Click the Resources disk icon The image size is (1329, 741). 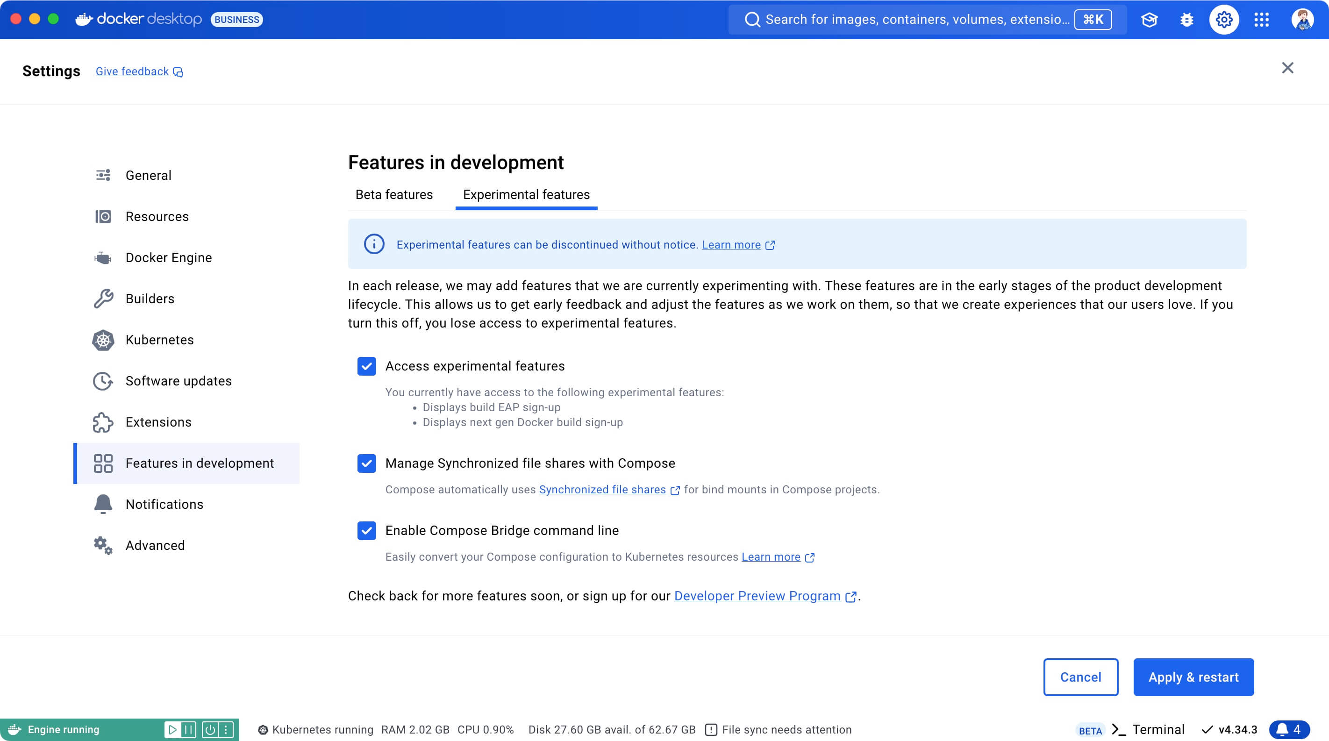pyautogui.click(x=103, y=217)
